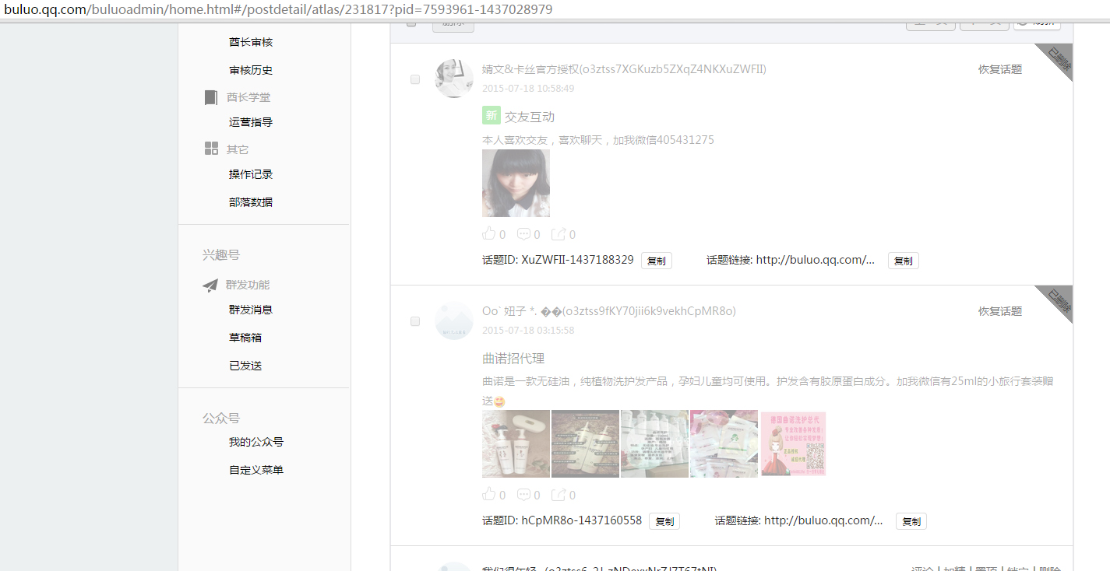
Task: Open 操作记录 in the sidebar
Action: [251, 174]
